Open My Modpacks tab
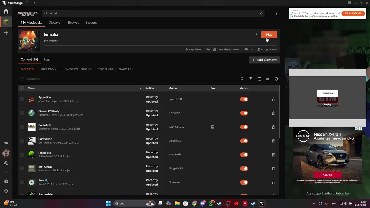The image size is (370, 208). pos(32,23)
